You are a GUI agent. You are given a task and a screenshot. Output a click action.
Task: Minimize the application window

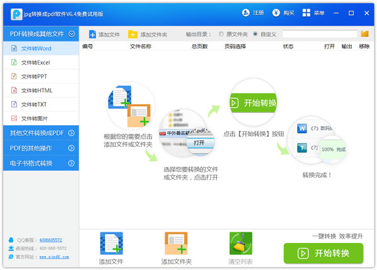(336, 13)
